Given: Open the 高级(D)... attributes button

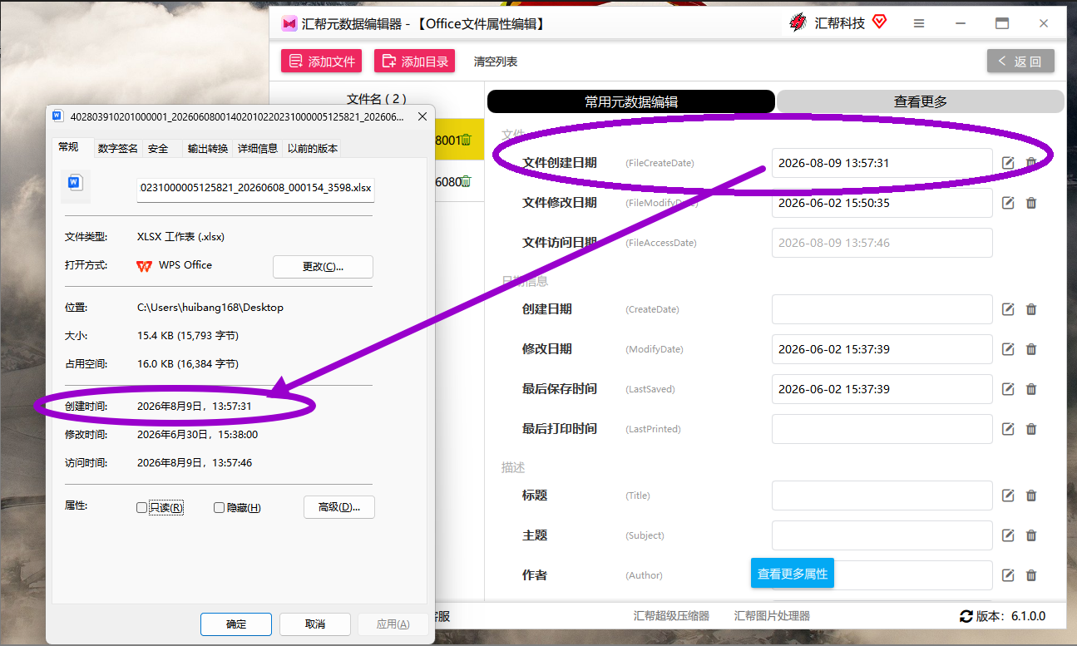Looking at the screenshot, I should [339, 507].
